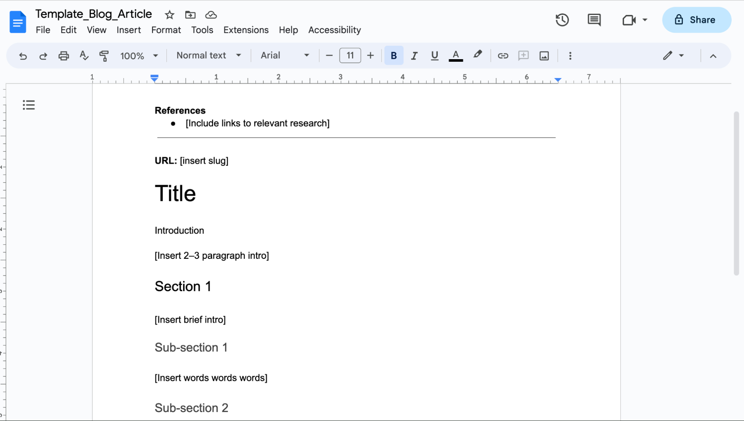Viewport: 744px width, 421px height.
Task: Toggle italic formatting
Action: click(x=414, y=55)
